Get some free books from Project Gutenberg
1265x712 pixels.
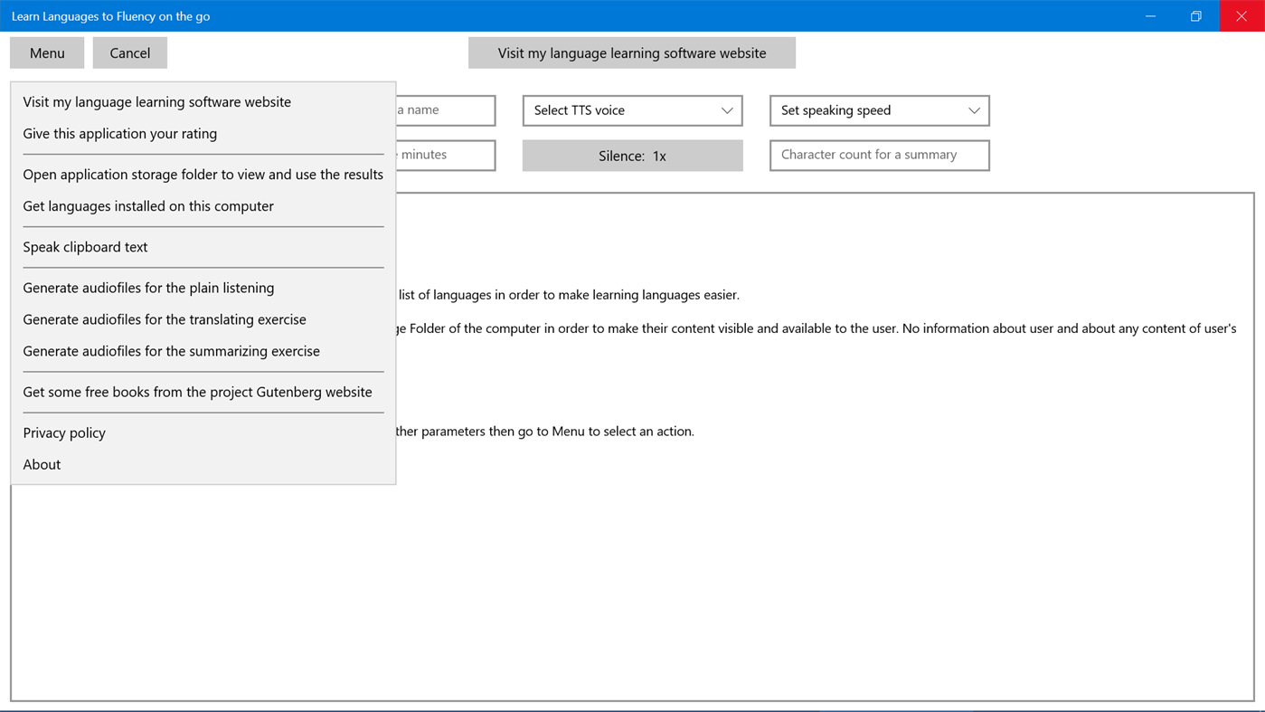coord(197,391)
